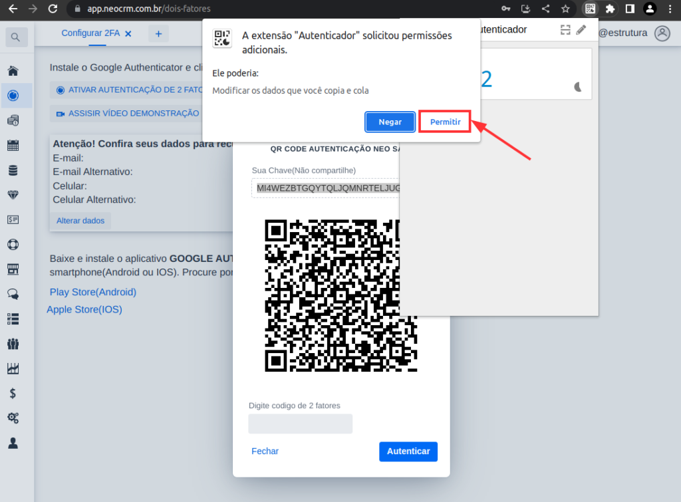Click the Fechar link in QR dialog
Viewport: 681px width, 502px height.
coord(265,451)
